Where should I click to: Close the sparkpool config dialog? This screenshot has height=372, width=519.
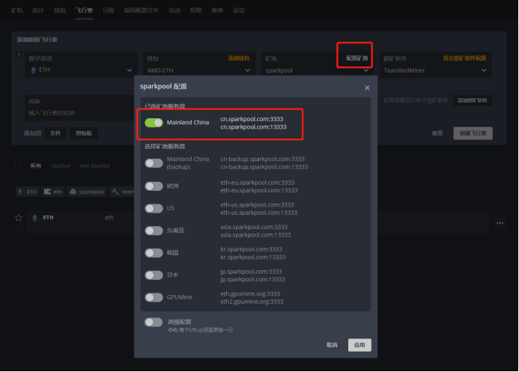(366, 88)
